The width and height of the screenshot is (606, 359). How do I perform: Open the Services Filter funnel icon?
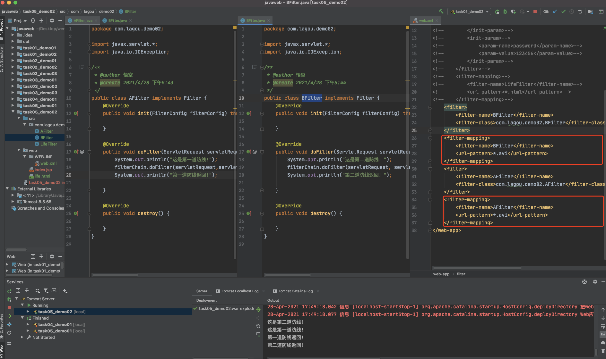click(46, 291)
